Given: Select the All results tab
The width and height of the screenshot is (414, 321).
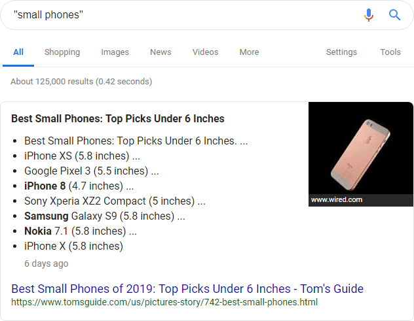Looking at the screenshot, I should coord(18,52).
